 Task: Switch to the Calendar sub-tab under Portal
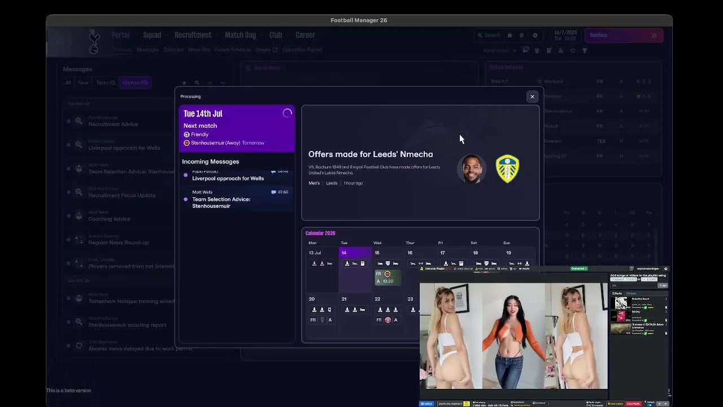coord(173,50)
